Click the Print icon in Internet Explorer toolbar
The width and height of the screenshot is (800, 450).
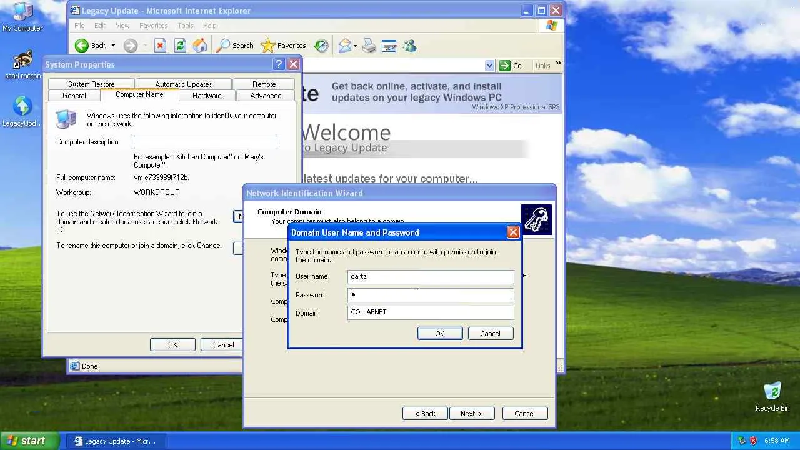[369, 46]
